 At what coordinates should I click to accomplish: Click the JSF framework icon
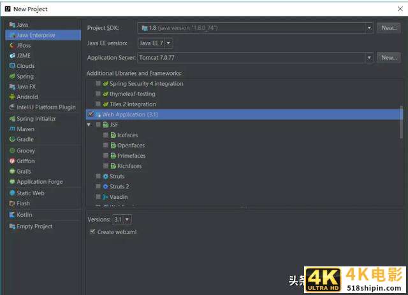[x=106, y=125]
